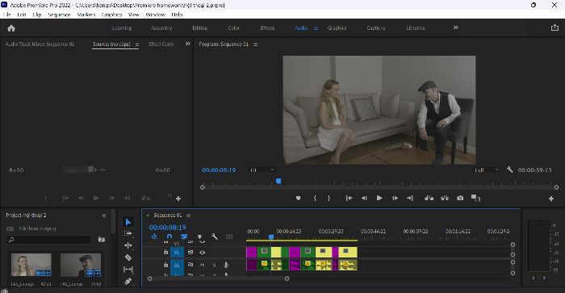
Task: Toggle V1 sync lock
Action: [190, 253]
